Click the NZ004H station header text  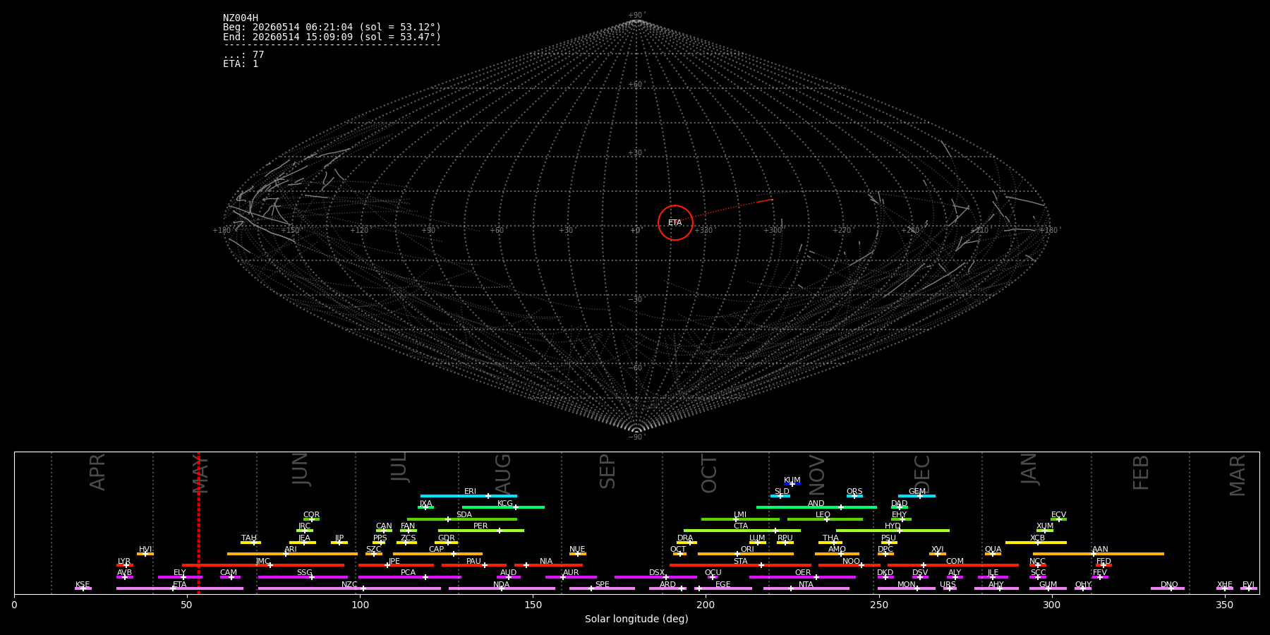point(241,18)
